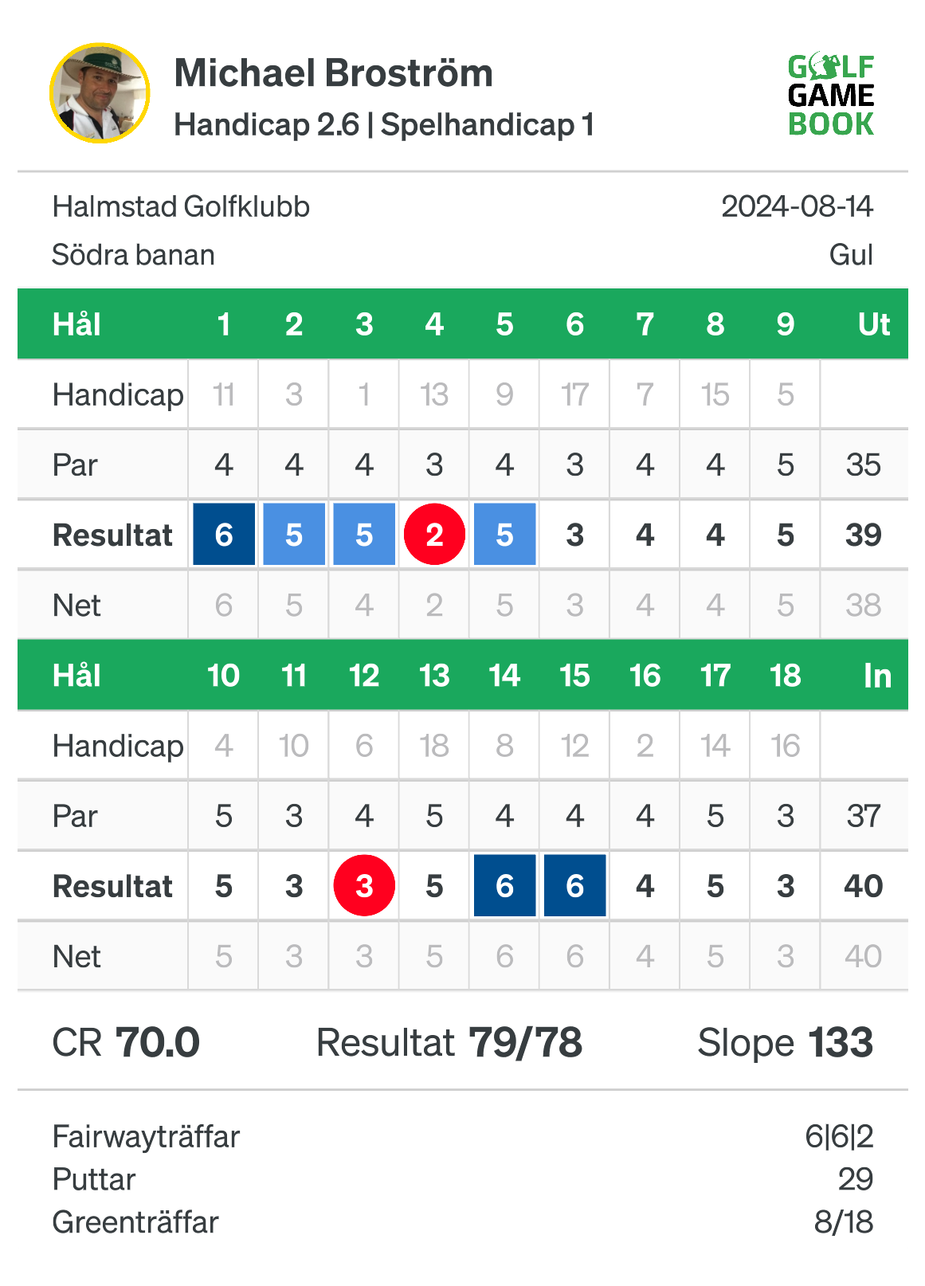The width and height of the screenshot is (925, 1286).
Task: Click the Halmstad Golfklubb course name
Action: [181, 207]
